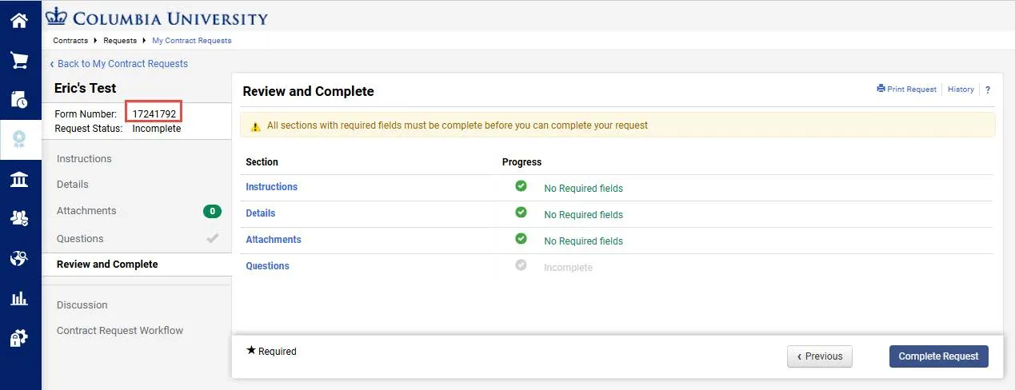Click green checkmark in Details row
The width and height of the screenshot is (1015, 390).
[521, 212]
